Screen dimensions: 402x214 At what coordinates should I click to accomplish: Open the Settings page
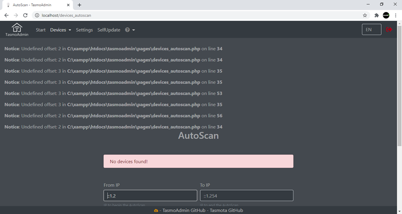84,30
